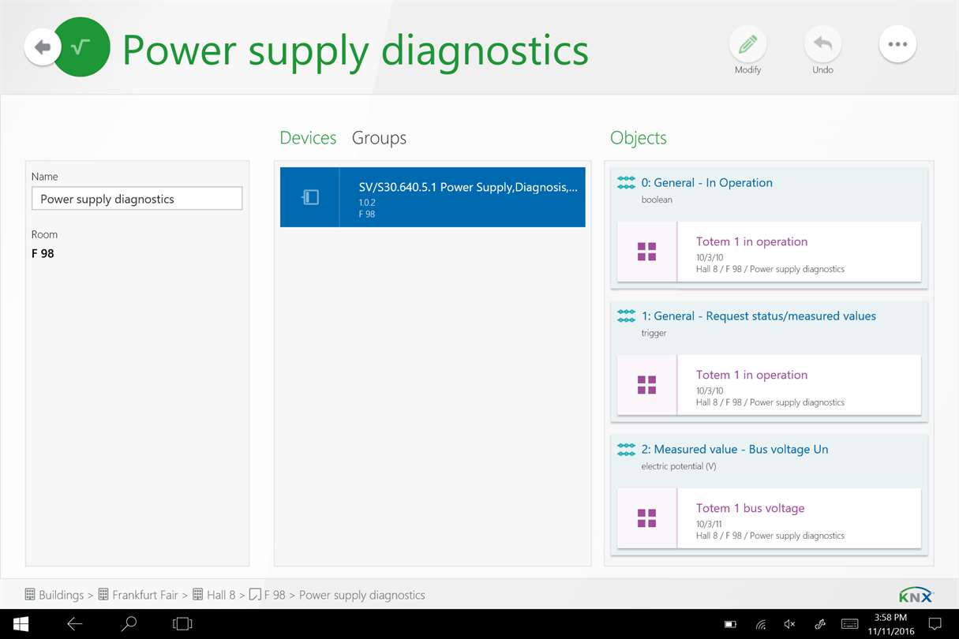
Task: Open the Totem 1 bus voltage group
Action: 769,518
